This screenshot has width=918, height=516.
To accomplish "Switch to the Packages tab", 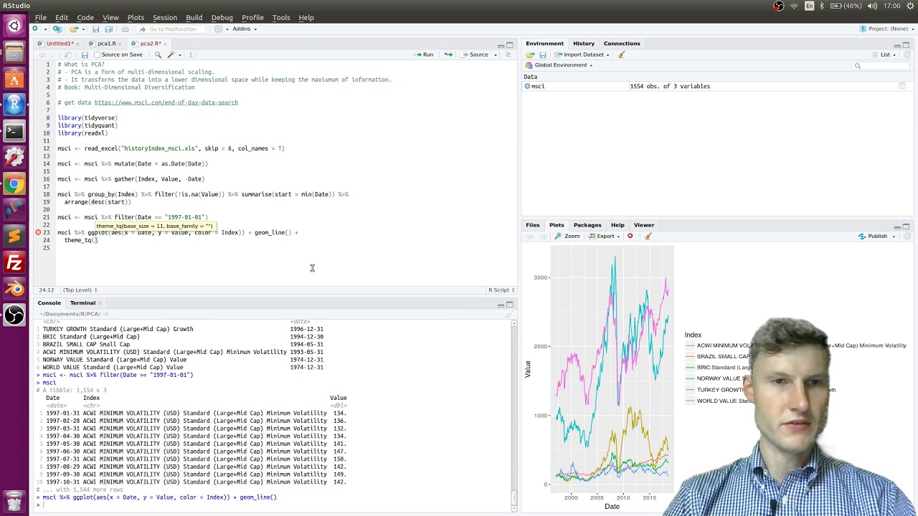I will 587,225.
